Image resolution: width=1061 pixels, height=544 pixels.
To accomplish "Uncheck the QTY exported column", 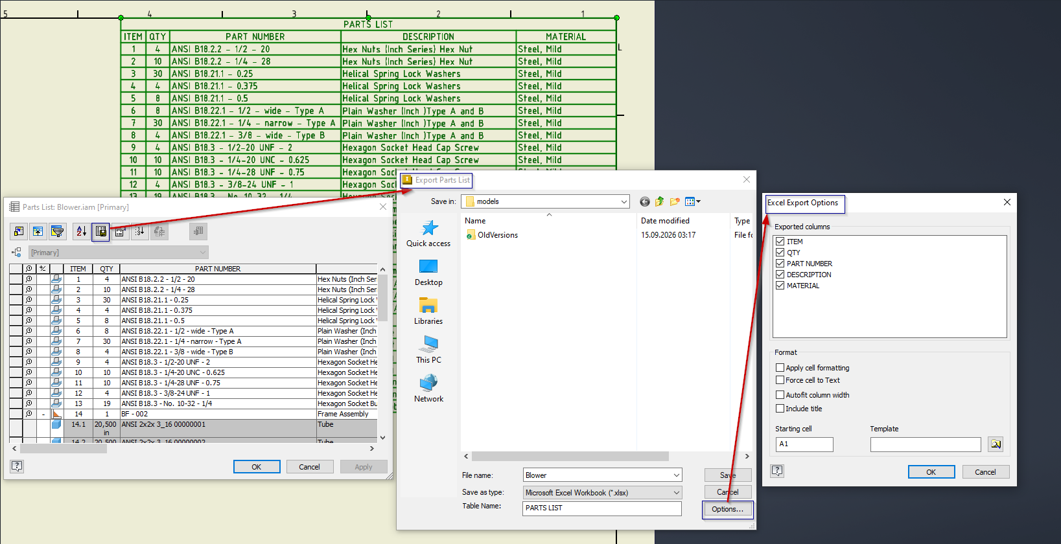I will [780, 253].
